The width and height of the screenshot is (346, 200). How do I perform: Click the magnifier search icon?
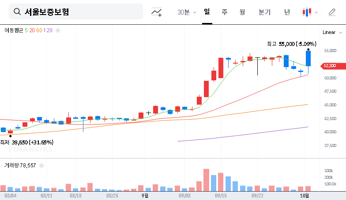pyautogui.click(x=18, y=12)
